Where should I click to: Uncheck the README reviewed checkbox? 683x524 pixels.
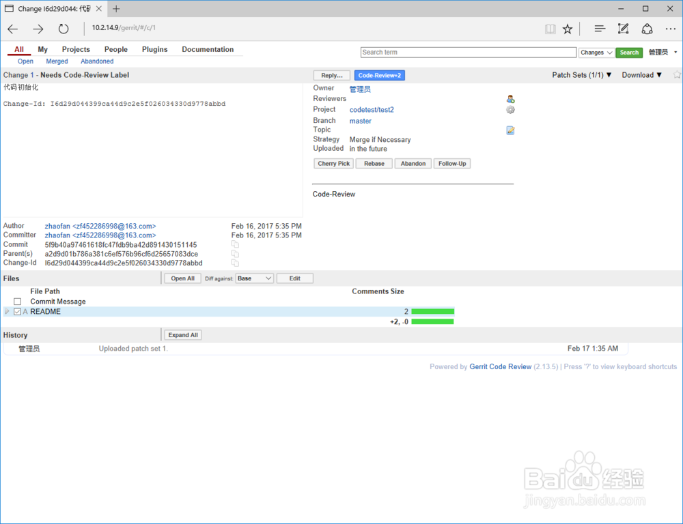pos(18,312)
